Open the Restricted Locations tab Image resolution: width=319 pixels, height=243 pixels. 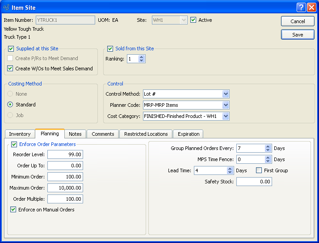click(146, 134)
